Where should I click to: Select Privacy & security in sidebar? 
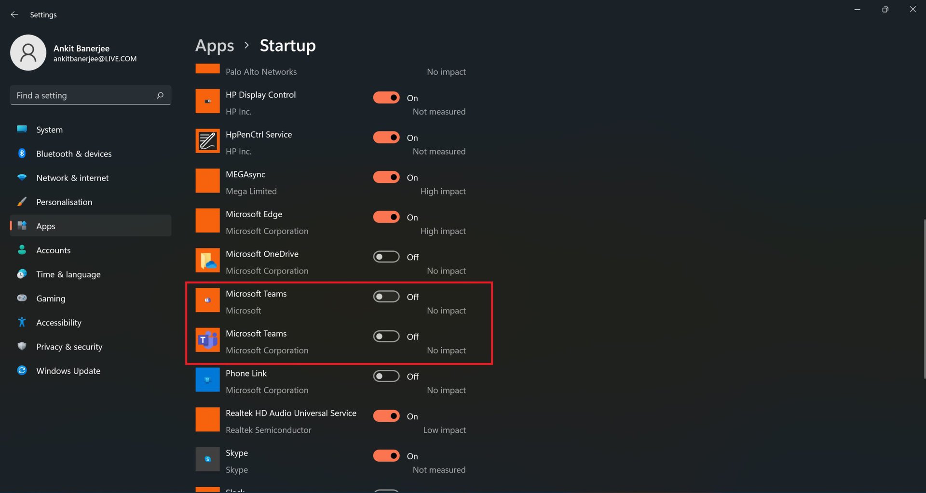(69, 347)
